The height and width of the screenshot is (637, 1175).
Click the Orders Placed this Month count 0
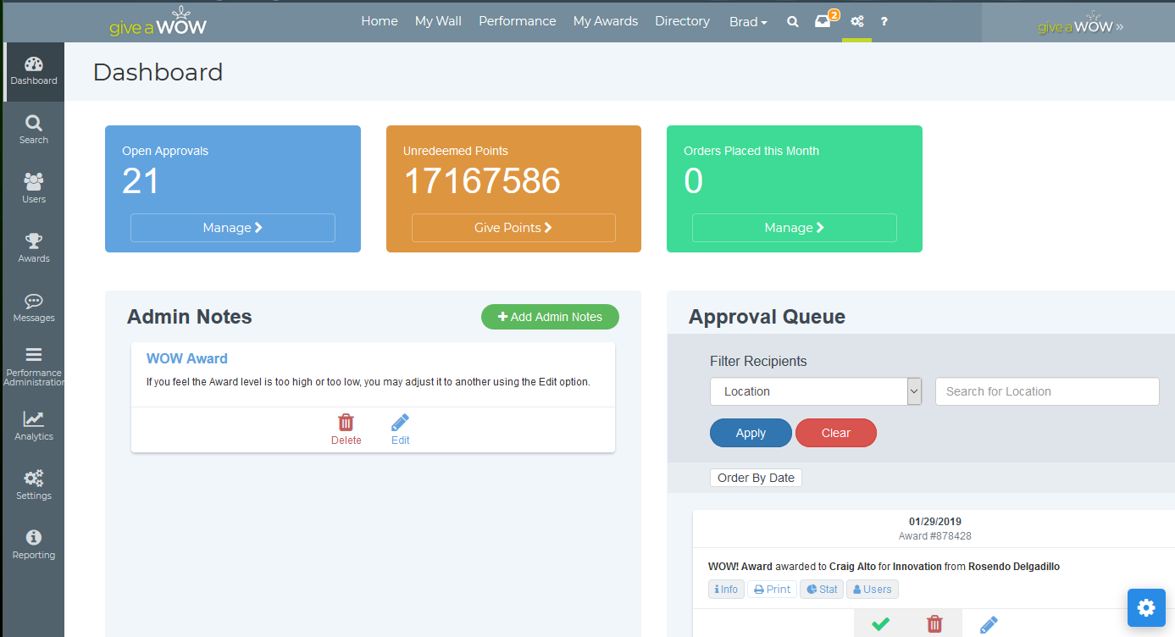point(693,181)
